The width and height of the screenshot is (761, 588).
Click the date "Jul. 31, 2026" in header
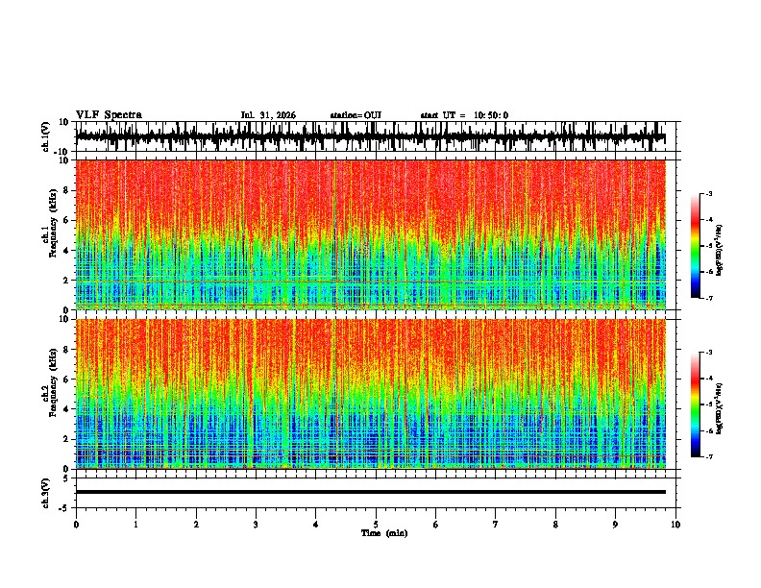click(x=268, y=115)
